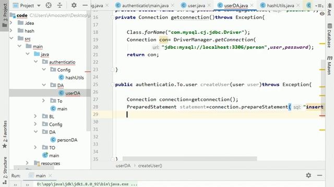334x187 pixels.
Task: Click userDA breadcrumb
Action: click(123, 166)
